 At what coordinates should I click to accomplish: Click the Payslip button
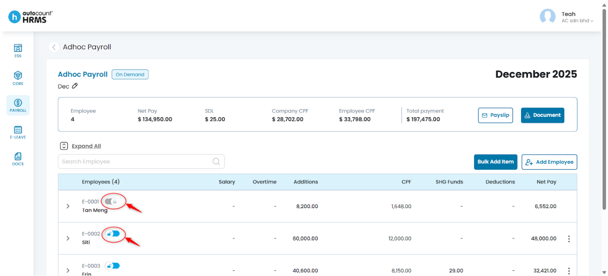(495, 115)
